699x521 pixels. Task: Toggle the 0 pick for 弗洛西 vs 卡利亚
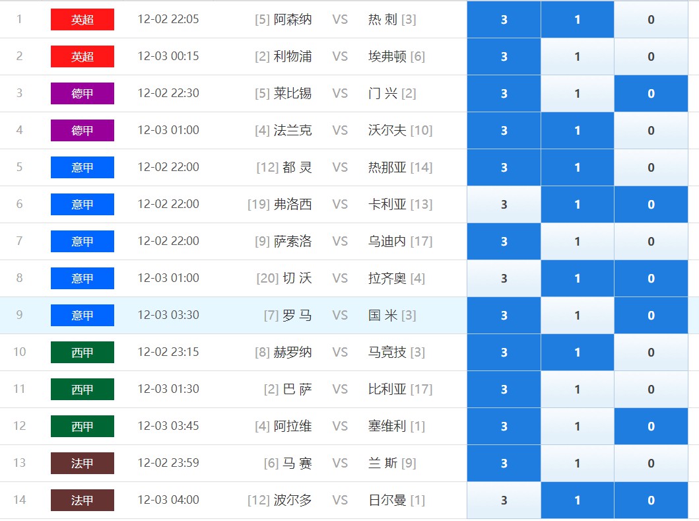point(651,204)
